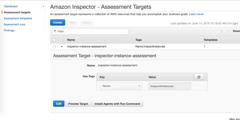Collapse the inspector-instance-assessment row details
Image resolution: width=240 pixels, height=120 pixels.
(x=62, y=47)
